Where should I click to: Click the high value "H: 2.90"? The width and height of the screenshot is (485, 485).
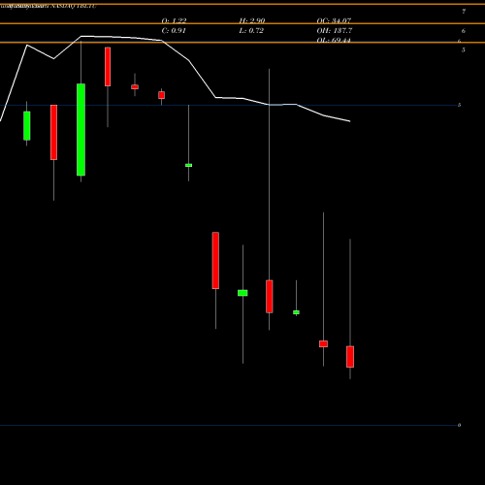(252, 20)
